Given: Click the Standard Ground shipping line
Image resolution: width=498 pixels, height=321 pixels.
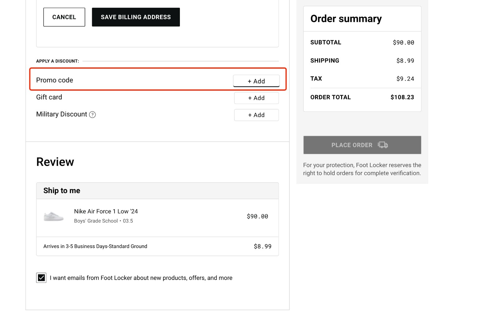Looking at the screenshot, I should [x=95, y=246].
